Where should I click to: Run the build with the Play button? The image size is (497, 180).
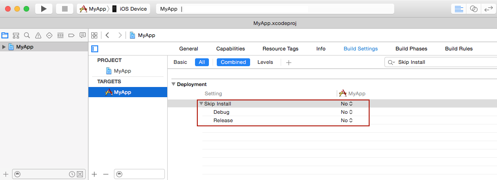pyautogui.click(x=44, y=9)
